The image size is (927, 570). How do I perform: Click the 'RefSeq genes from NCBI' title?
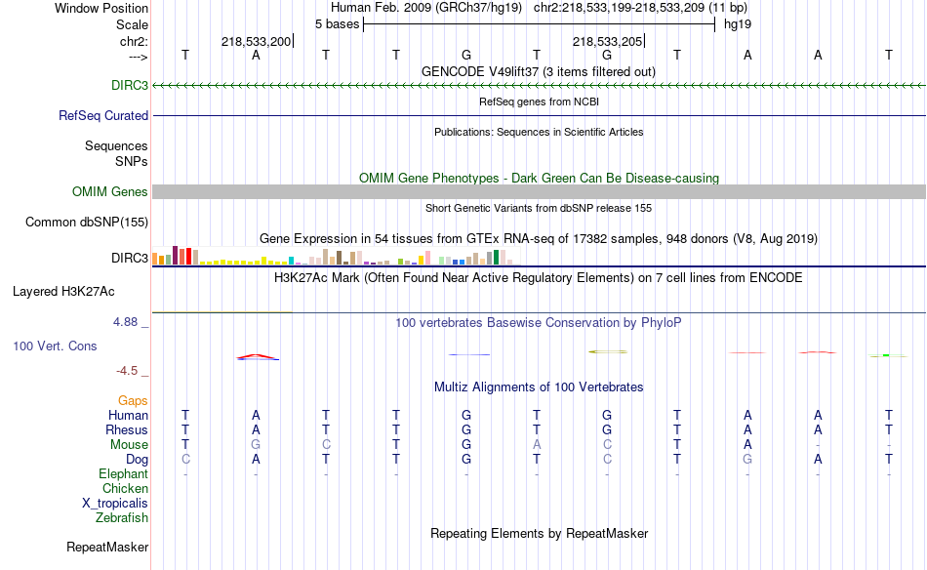click(539, 102)
